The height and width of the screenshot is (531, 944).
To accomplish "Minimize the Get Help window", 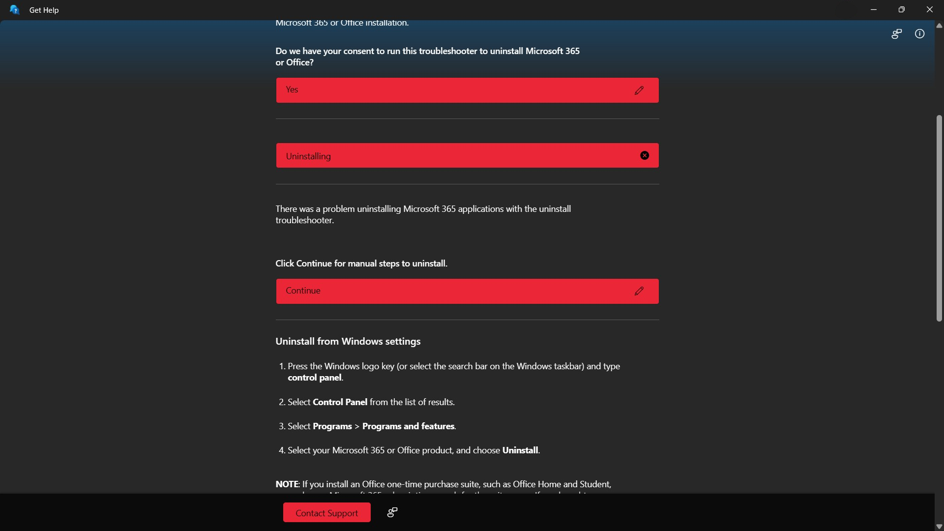I will point(874,10).
